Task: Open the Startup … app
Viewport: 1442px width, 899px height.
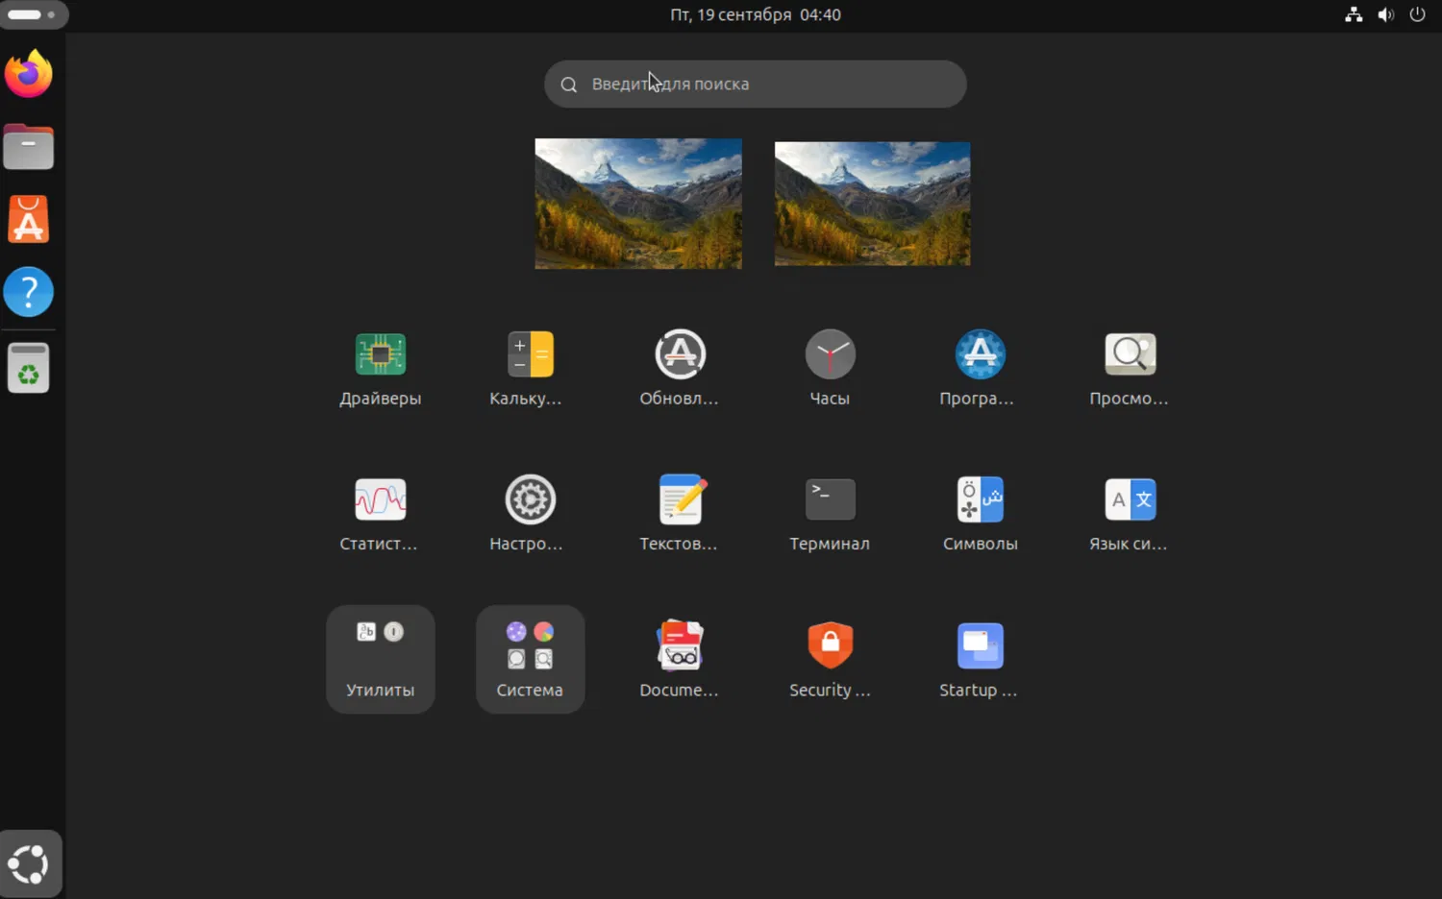Action: [981, 660]
